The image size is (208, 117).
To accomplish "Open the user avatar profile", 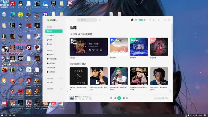I will coord(132,20).
